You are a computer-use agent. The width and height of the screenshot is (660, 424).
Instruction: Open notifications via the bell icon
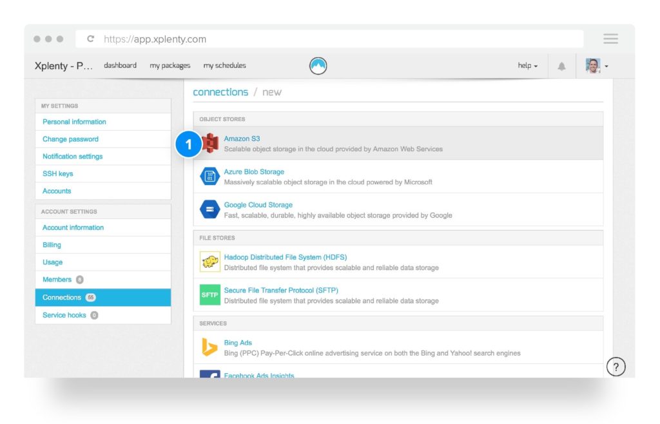(x=561, y=66)
